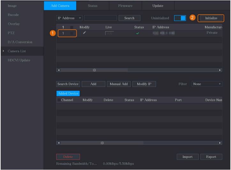Click the Manual Add button
This screenshot has width=231, height=170.
[119, 84]
